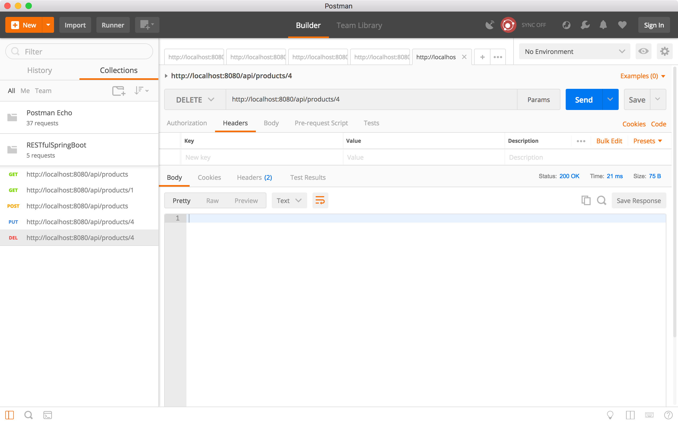The height and width of the screenshot is (423, 678).
Task: Open the Presets dropdown
Action: tap(648, 141)
